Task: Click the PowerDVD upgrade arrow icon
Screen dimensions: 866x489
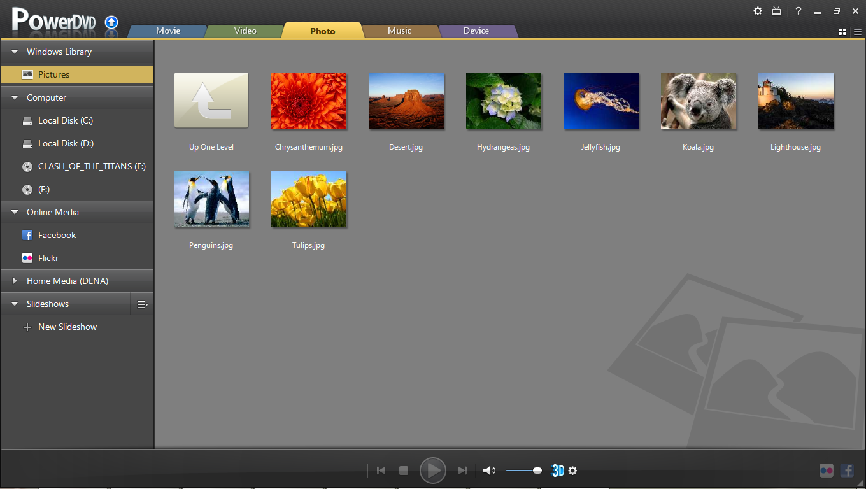Action: 111,22
